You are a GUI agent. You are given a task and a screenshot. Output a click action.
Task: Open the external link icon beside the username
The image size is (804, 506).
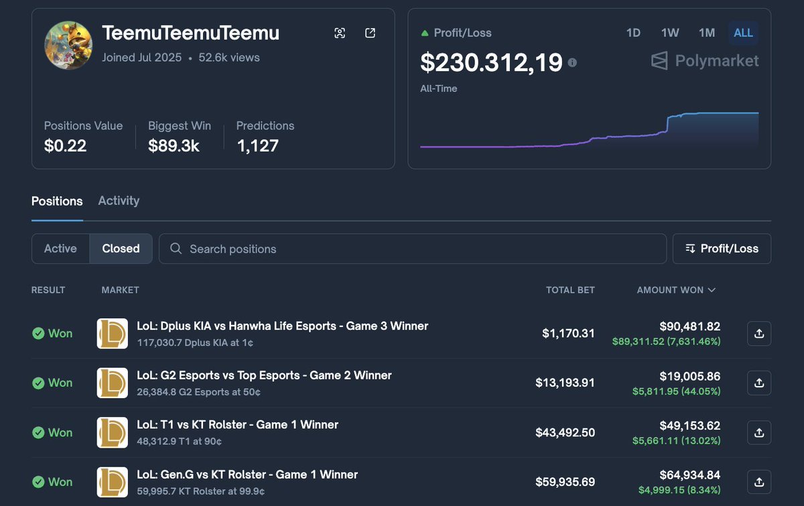coord(370,33)
